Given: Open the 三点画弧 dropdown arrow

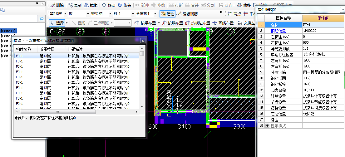Looking at the screenshot, I should (x=111, y=23).
